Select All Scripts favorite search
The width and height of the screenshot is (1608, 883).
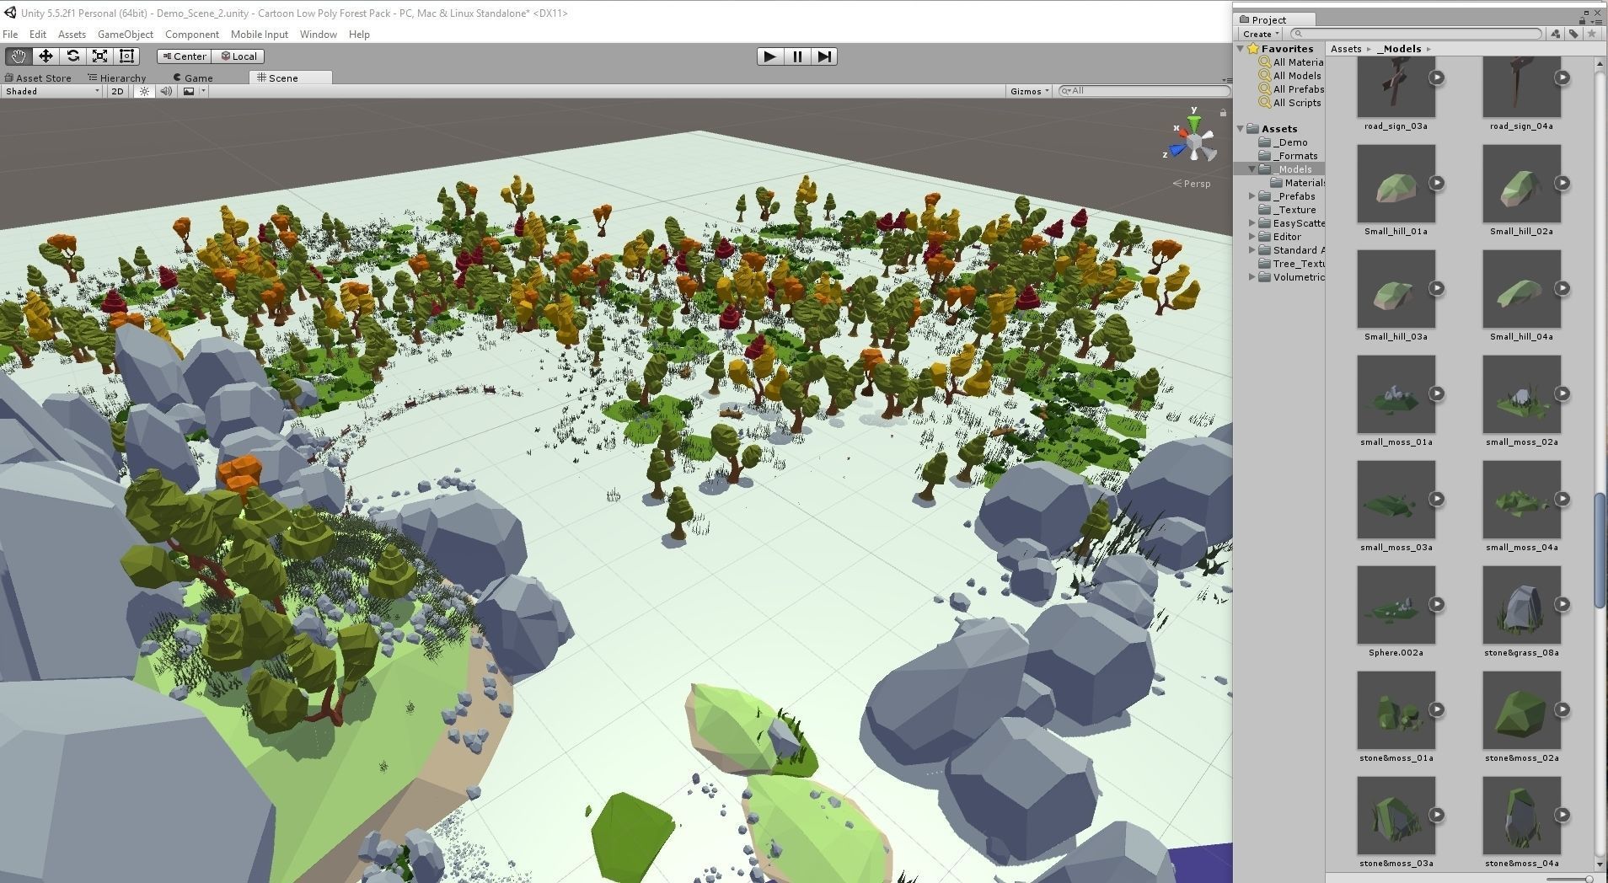point(1290,103)
